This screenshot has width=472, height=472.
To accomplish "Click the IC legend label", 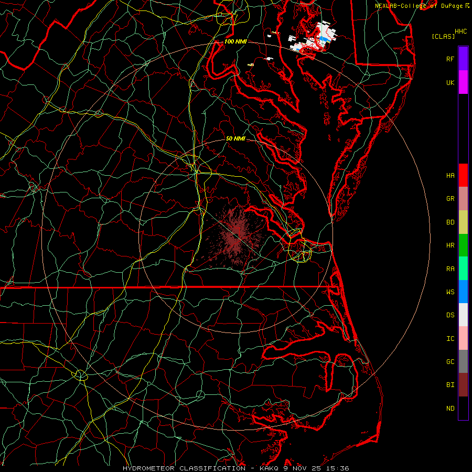I will (x=450, y=339).
